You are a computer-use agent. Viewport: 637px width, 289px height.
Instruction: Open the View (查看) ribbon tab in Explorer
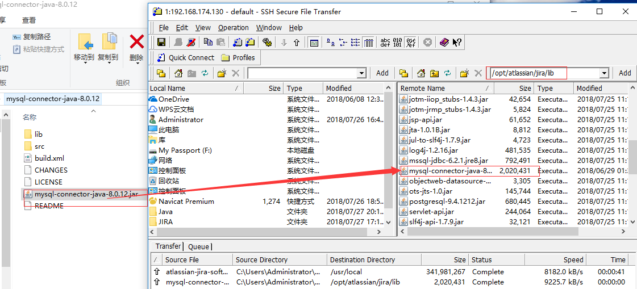tap(29, 20)
